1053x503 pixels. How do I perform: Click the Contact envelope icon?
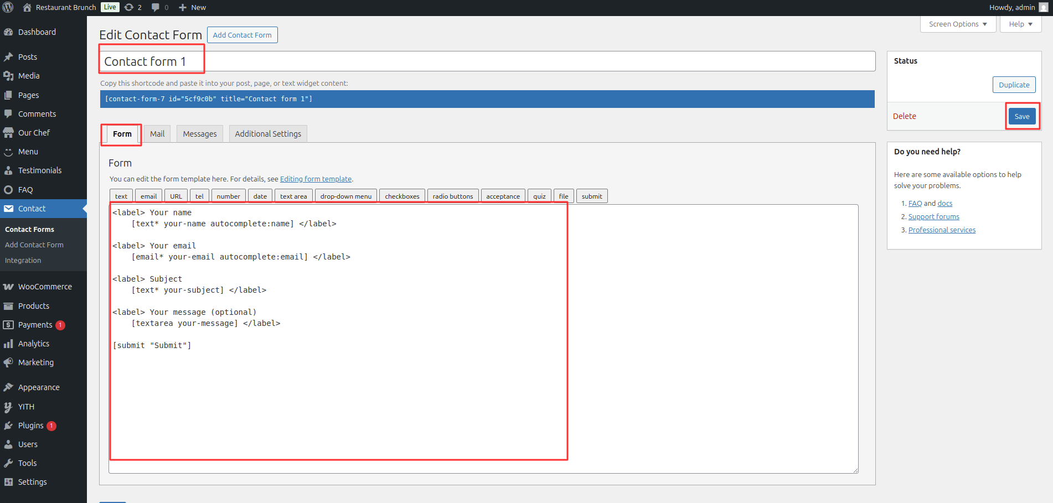tap(8, 209)
